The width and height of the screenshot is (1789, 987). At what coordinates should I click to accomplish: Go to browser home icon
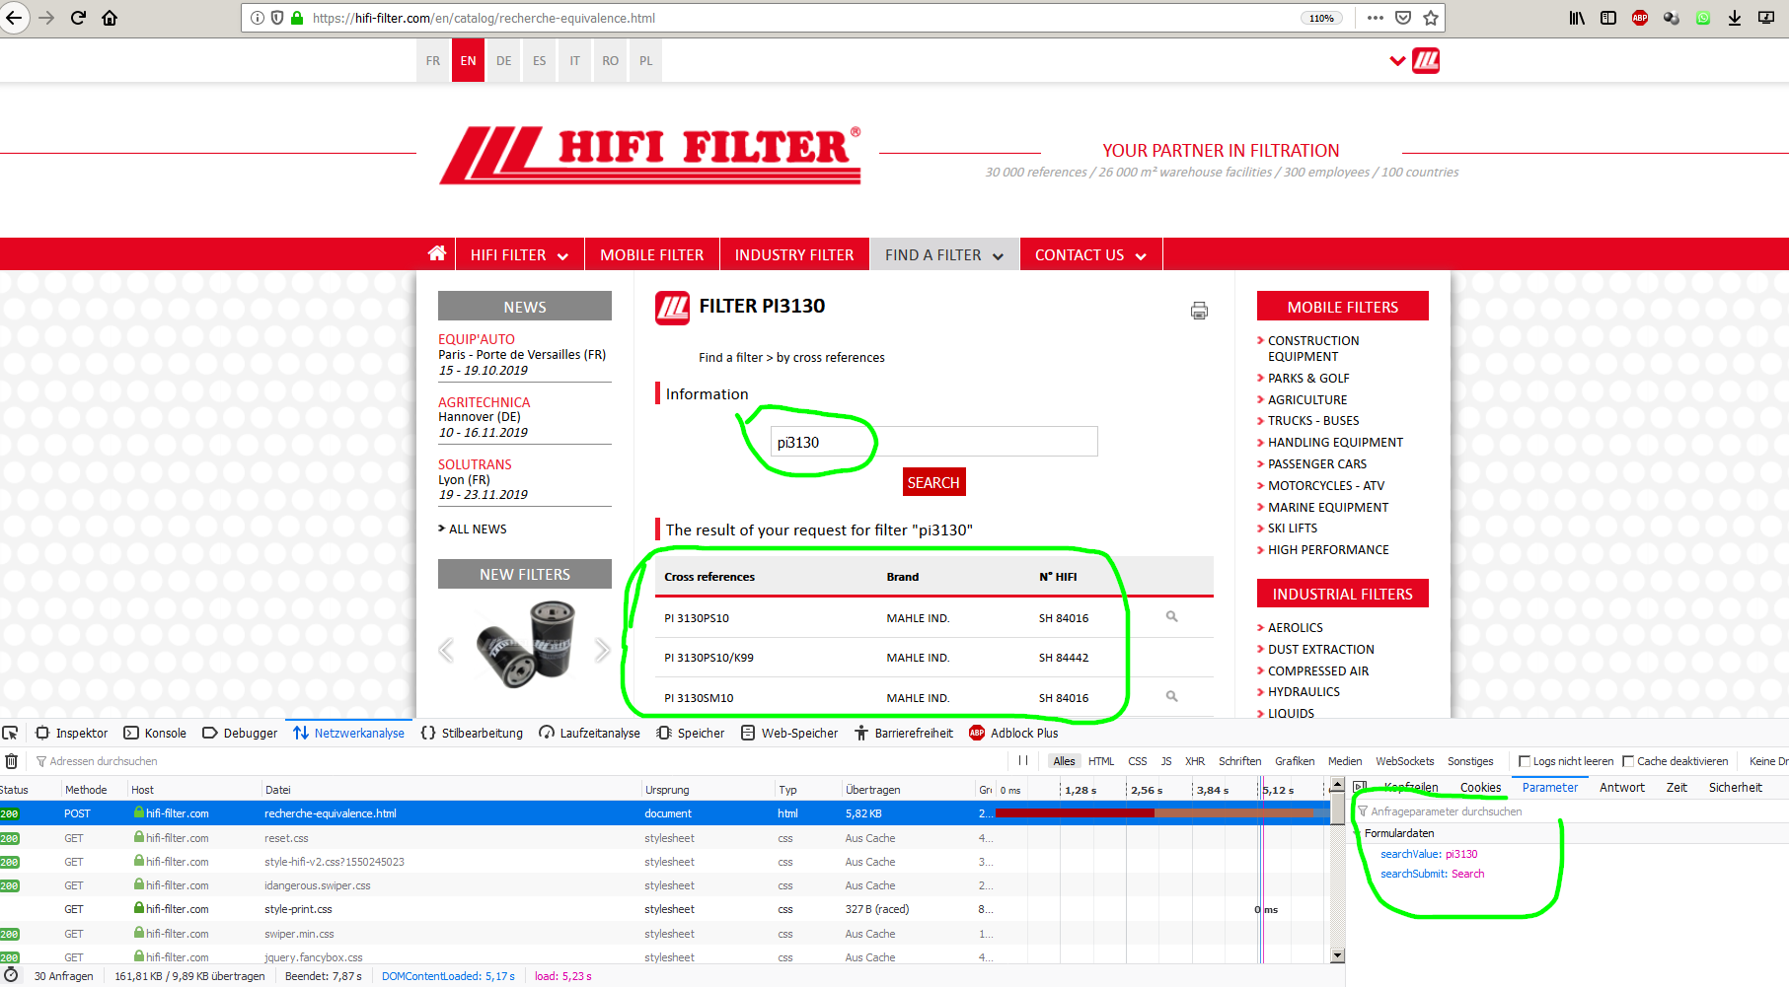coord(110,18)
